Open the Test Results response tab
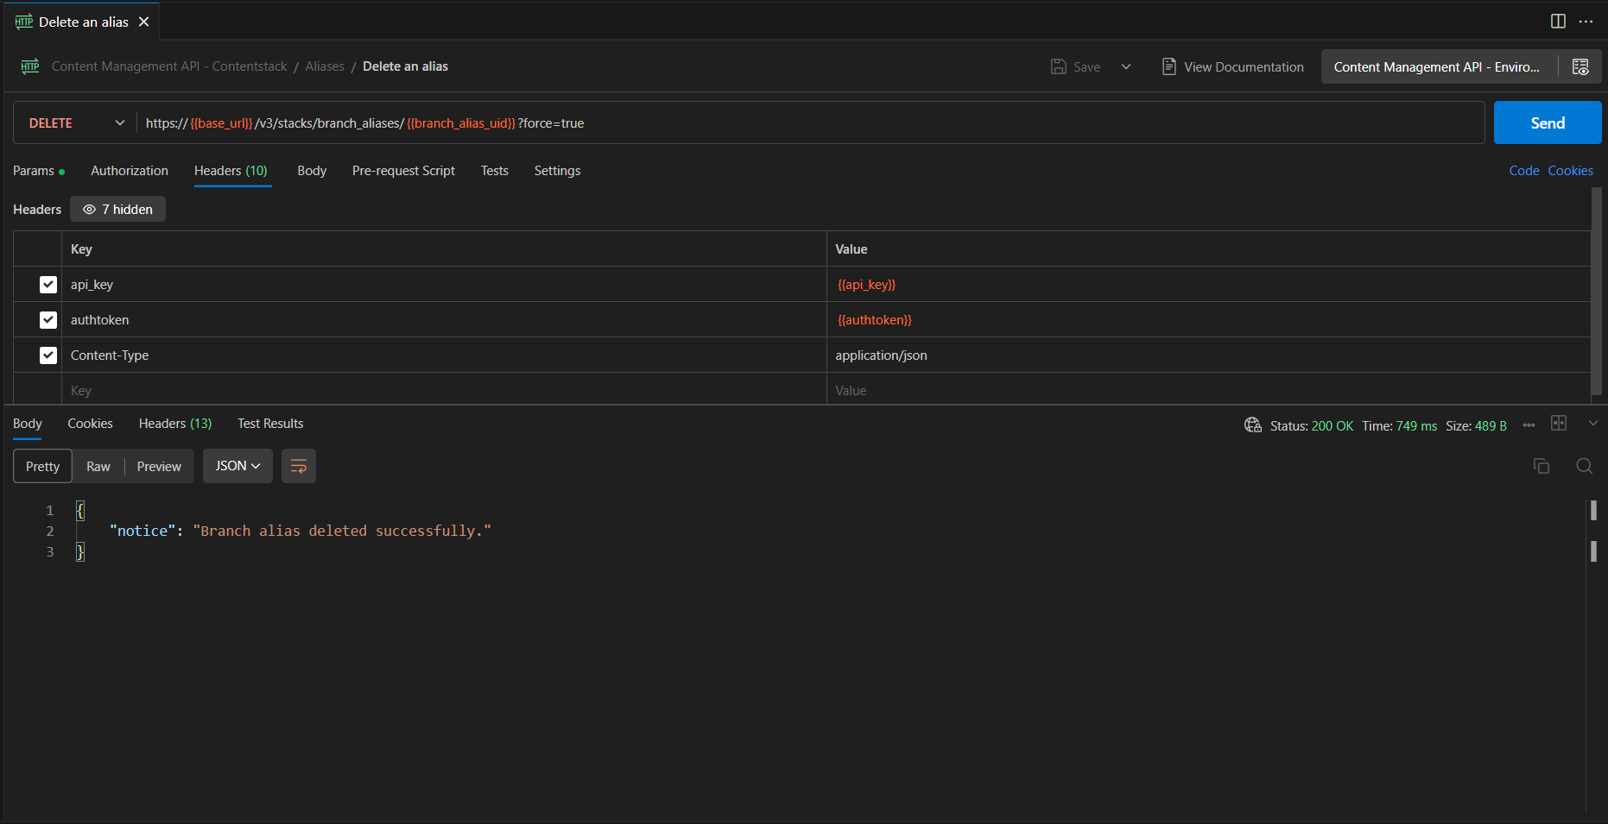 click(270, 424)
